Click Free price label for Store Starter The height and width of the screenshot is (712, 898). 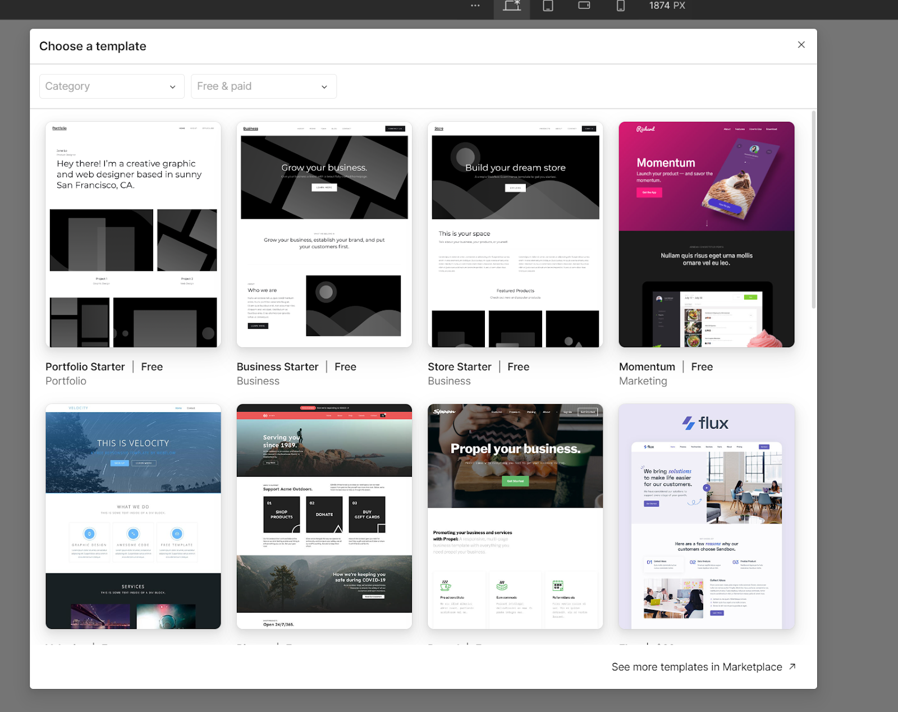pos(519,367)
